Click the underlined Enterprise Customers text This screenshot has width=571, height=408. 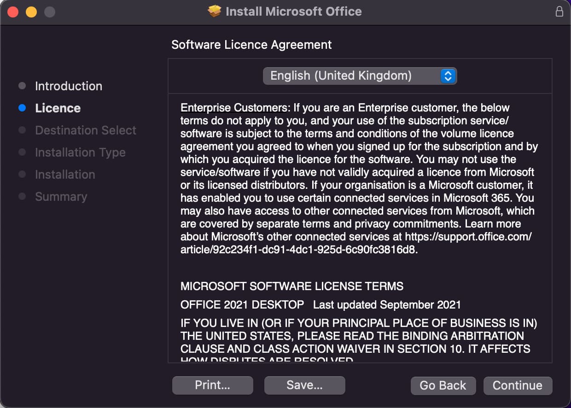coord(234,108)
